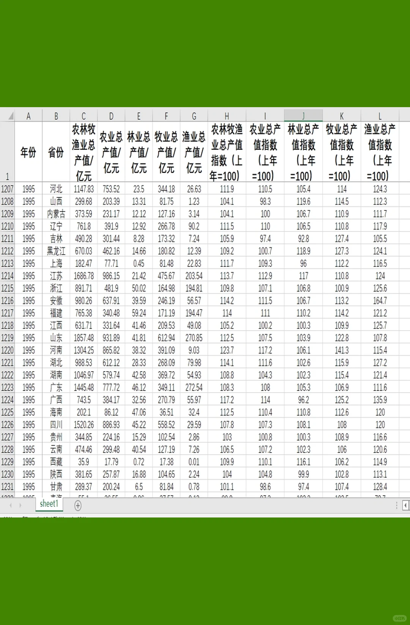Click cell value 1686.78
This screenshot has width=410, height=625.
84,276
